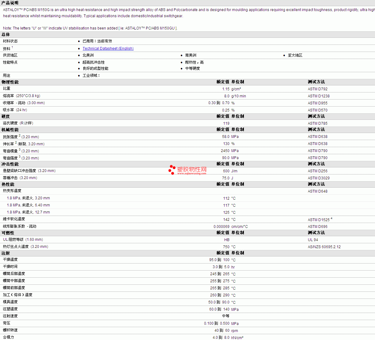
Task: Select the 注射 section header
Action: click(6, 253)
